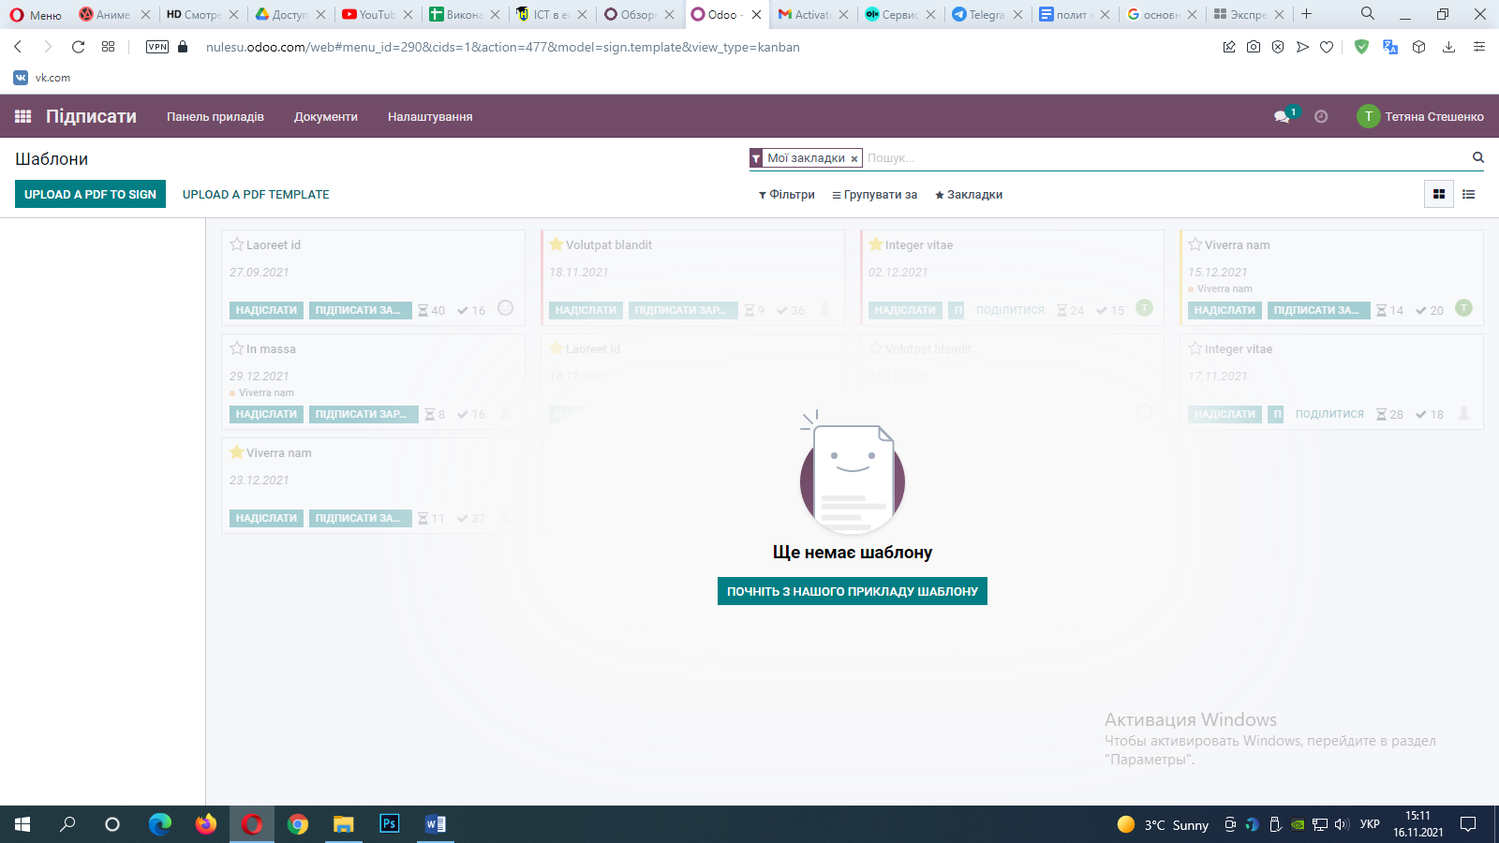The height and width of the screenshot is (843, 1499).
Task: Click Почніть з нашого прикладу шаблону
Action: pyautogui.click(x=853, y=591)
